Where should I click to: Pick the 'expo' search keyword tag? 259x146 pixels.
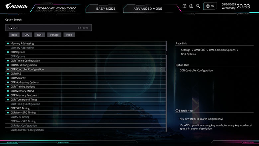coord(69,35)
